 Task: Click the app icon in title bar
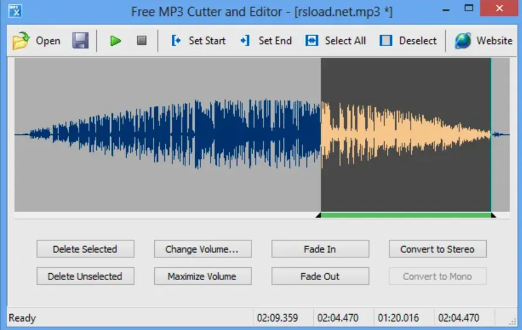coord(16,10)
